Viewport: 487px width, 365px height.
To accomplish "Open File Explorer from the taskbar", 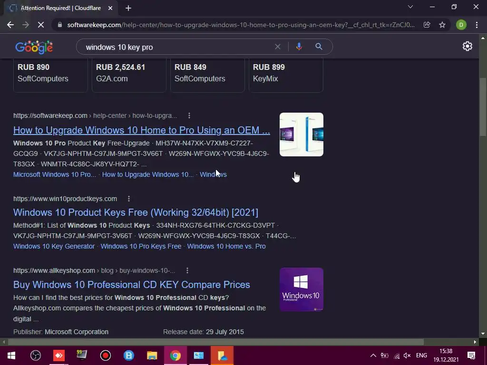I will pos(152,355).
